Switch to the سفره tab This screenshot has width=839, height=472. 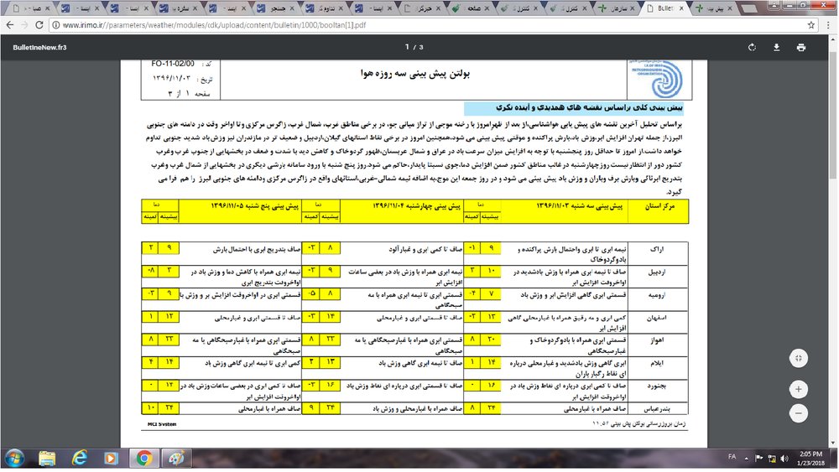click(x=178, y=8)
